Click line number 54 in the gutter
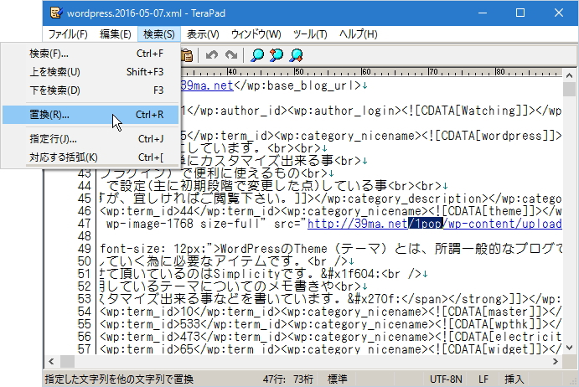This screenshot has width=579, height=387. [x=84, y=312]
